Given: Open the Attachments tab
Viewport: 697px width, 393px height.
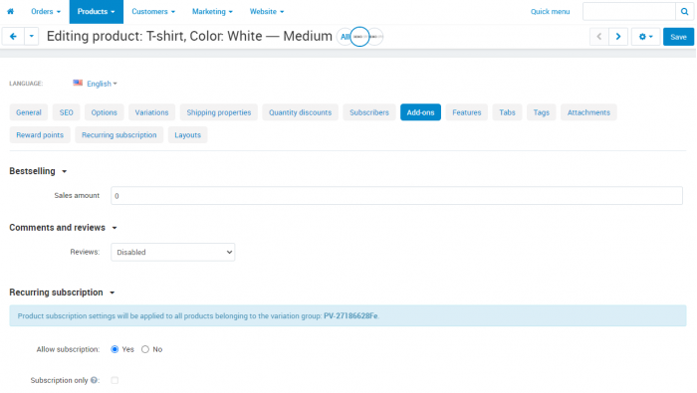Looking at the screenshot, I should pos(588,112).
